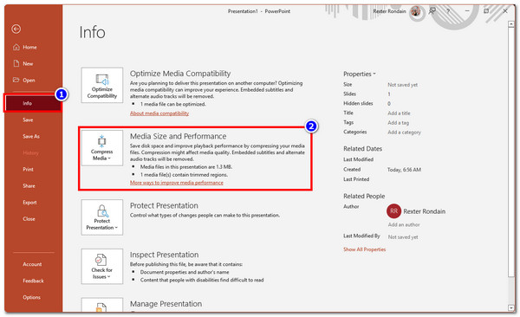
Task: Click the Home icon in sidebar
Action: tap(16, 47)
